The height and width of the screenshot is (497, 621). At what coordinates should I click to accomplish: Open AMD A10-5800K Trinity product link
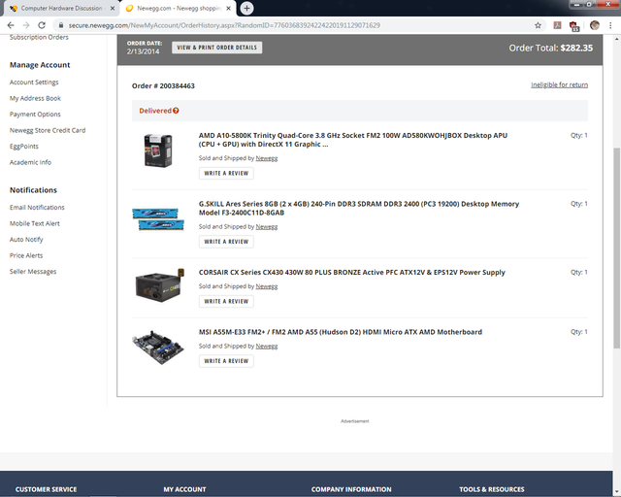(x=353, y=140)
